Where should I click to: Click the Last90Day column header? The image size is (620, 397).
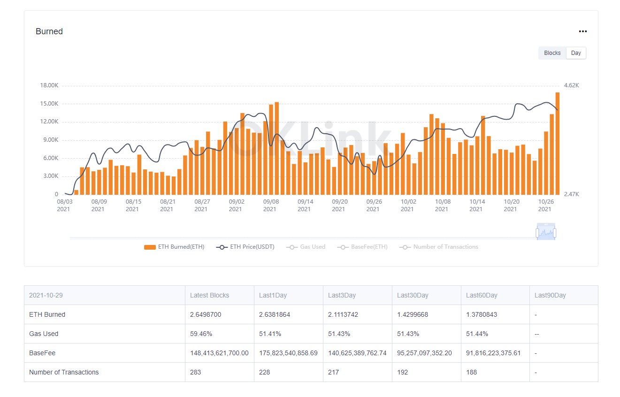click(564, 295)
